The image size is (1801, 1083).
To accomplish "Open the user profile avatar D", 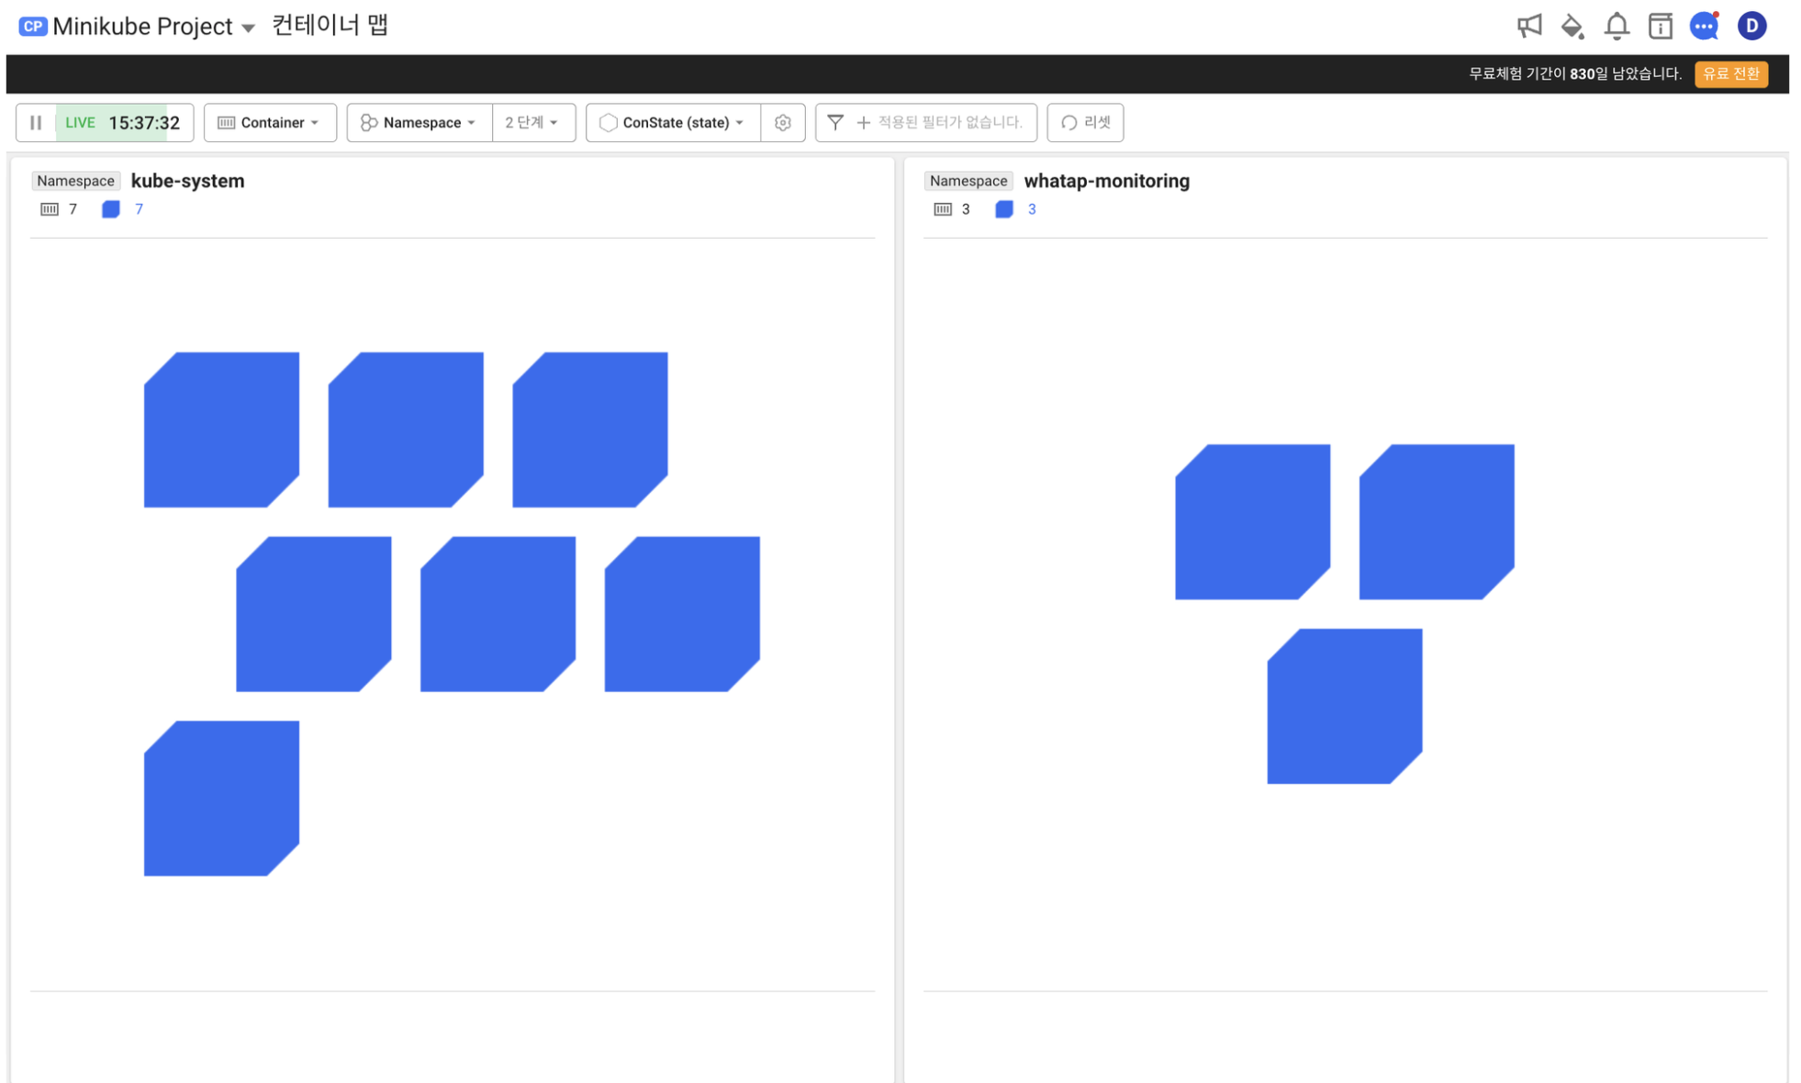I will pyautogui.click(x=1751, y=26).
